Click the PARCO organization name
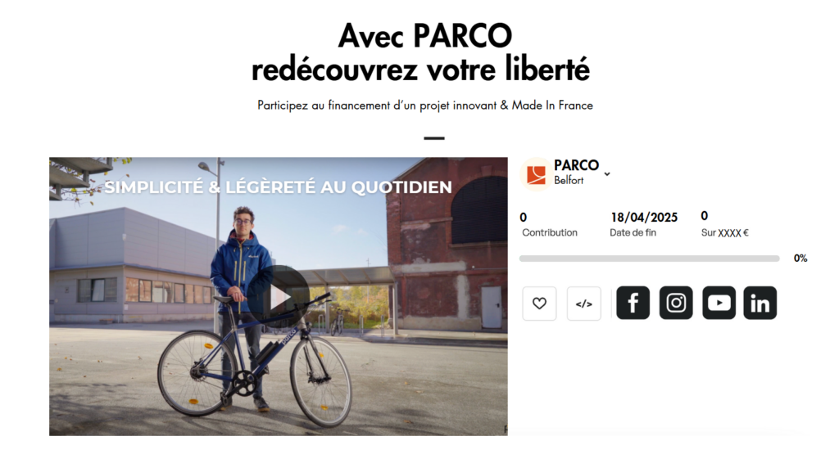The image size is (839, 450). pyautogui.click(x=576, y=165)
